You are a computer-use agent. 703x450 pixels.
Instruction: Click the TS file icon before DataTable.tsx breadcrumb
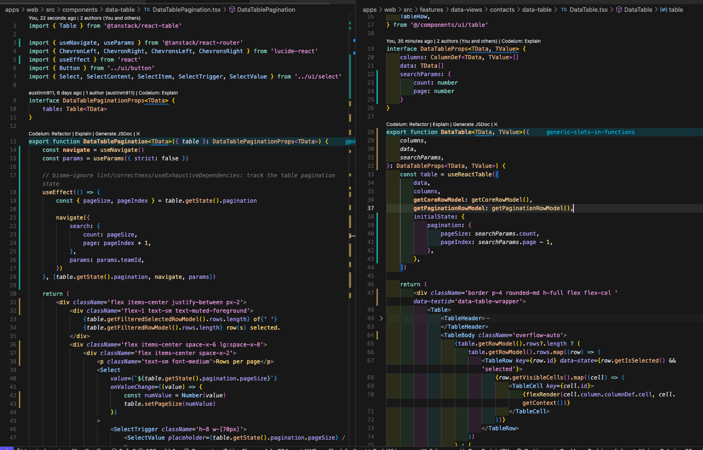tap(564, 9)
